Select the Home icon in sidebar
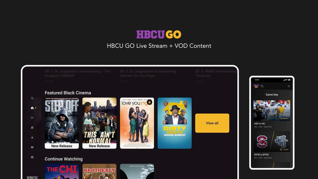This screenshot has width=318, height=179. (x=32, y=108)
